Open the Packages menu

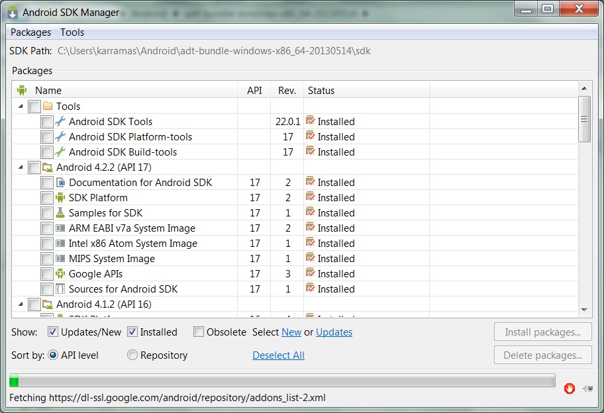click(x=31, y=32)
